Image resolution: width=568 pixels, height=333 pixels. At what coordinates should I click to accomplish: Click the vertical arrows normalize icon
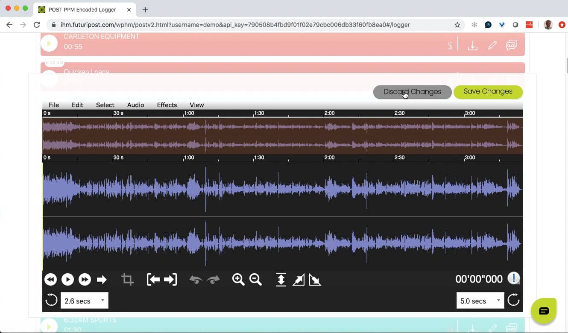tap(281, 280)
